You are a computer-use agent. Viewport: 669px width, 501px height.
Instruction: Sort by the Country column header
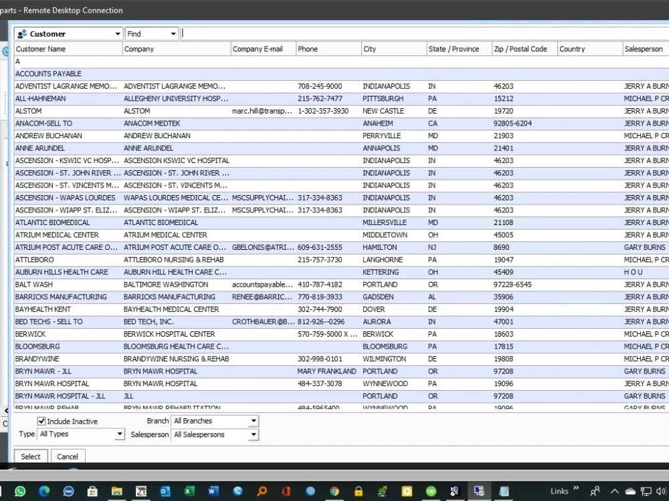589,49
